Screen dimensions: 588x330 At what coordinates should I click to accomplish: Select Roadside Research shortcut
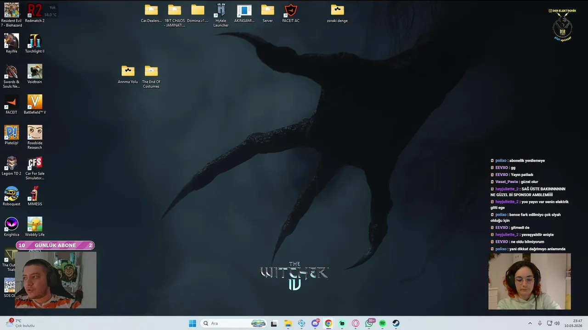tap(34, 137)
